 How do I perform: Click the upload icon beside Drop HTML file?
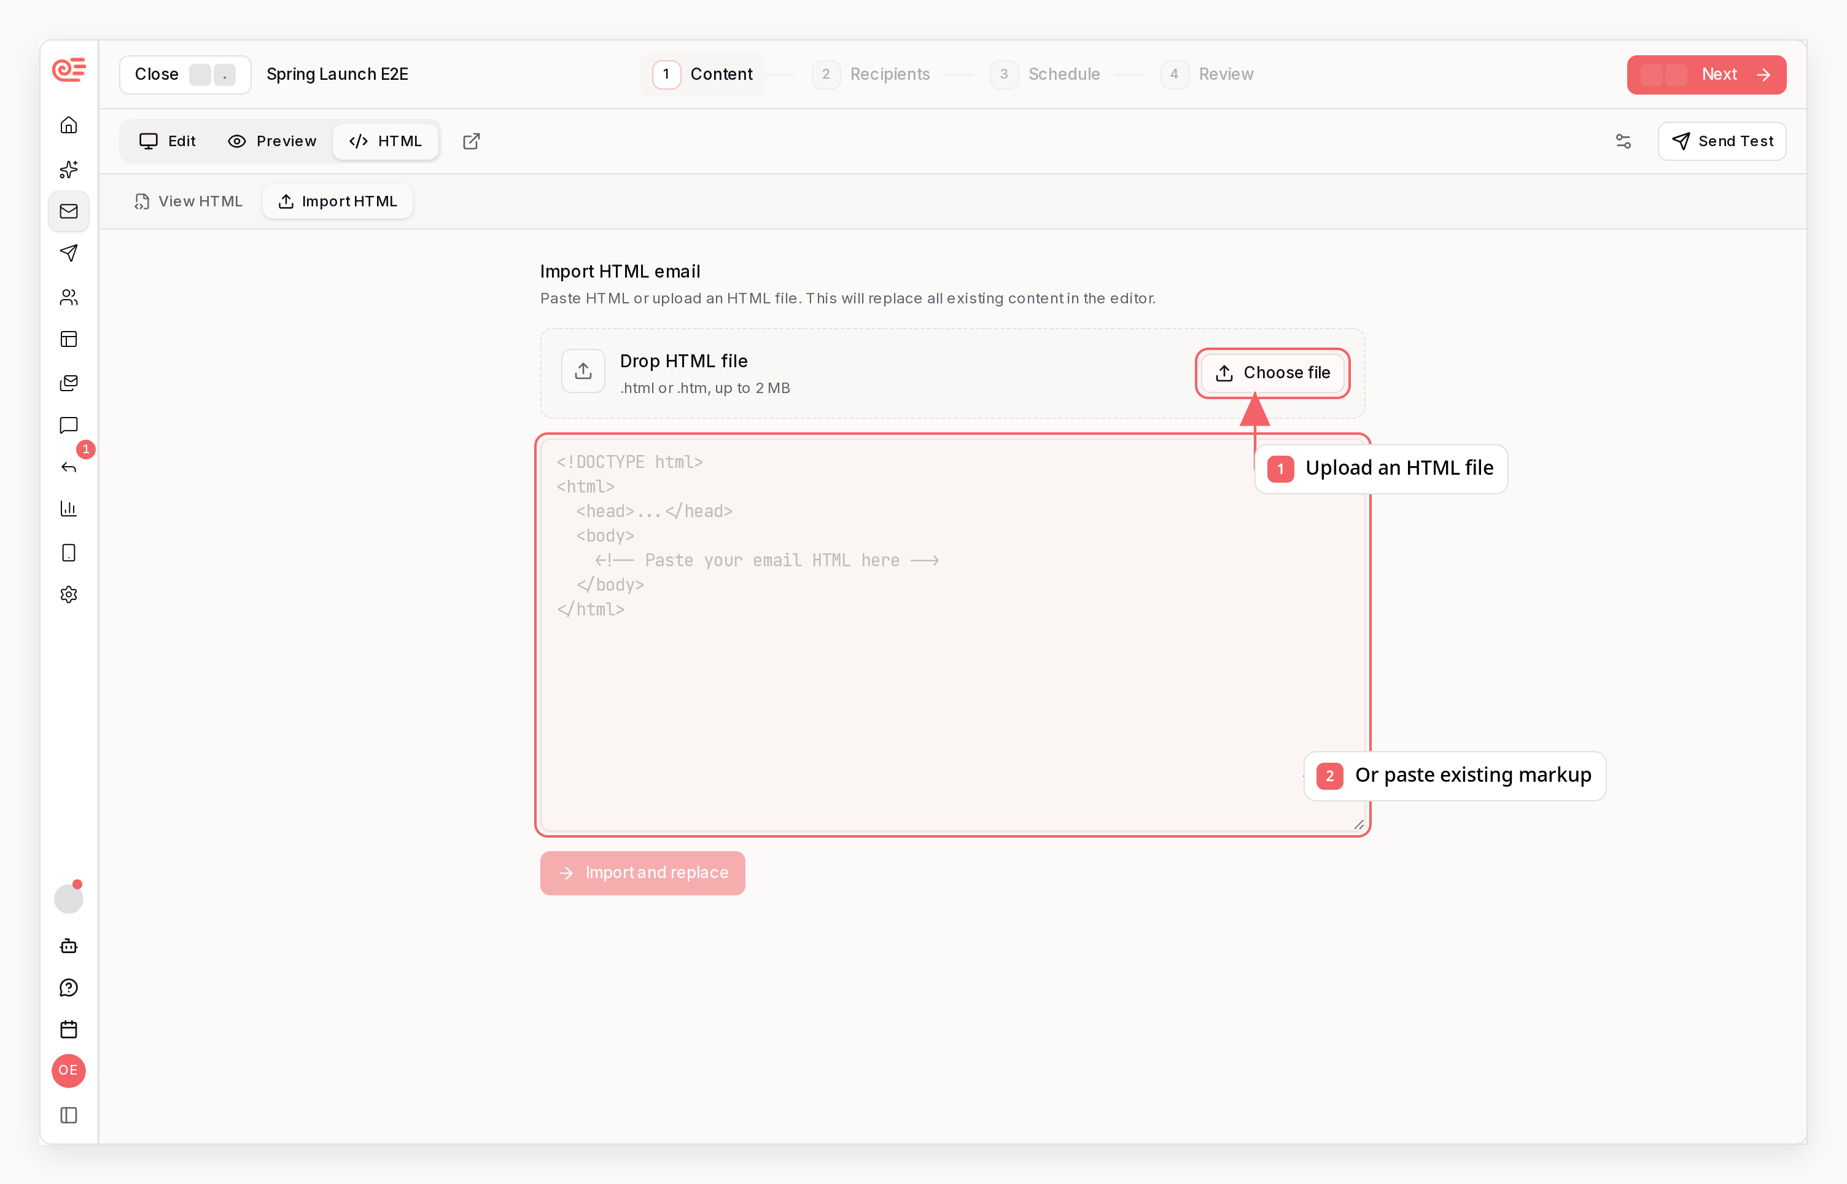pos(583,372)
